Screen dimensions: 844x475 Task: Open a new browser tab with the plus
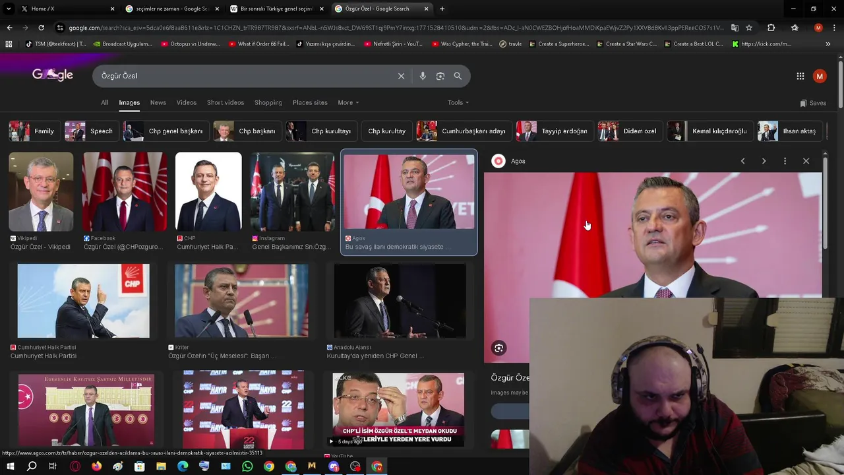coord(442,9)
